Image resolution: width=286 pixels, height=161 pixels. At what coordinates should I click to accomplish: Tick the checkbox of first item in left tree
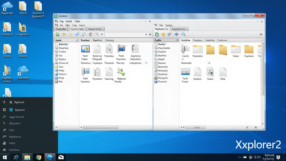tap(56, 44)
